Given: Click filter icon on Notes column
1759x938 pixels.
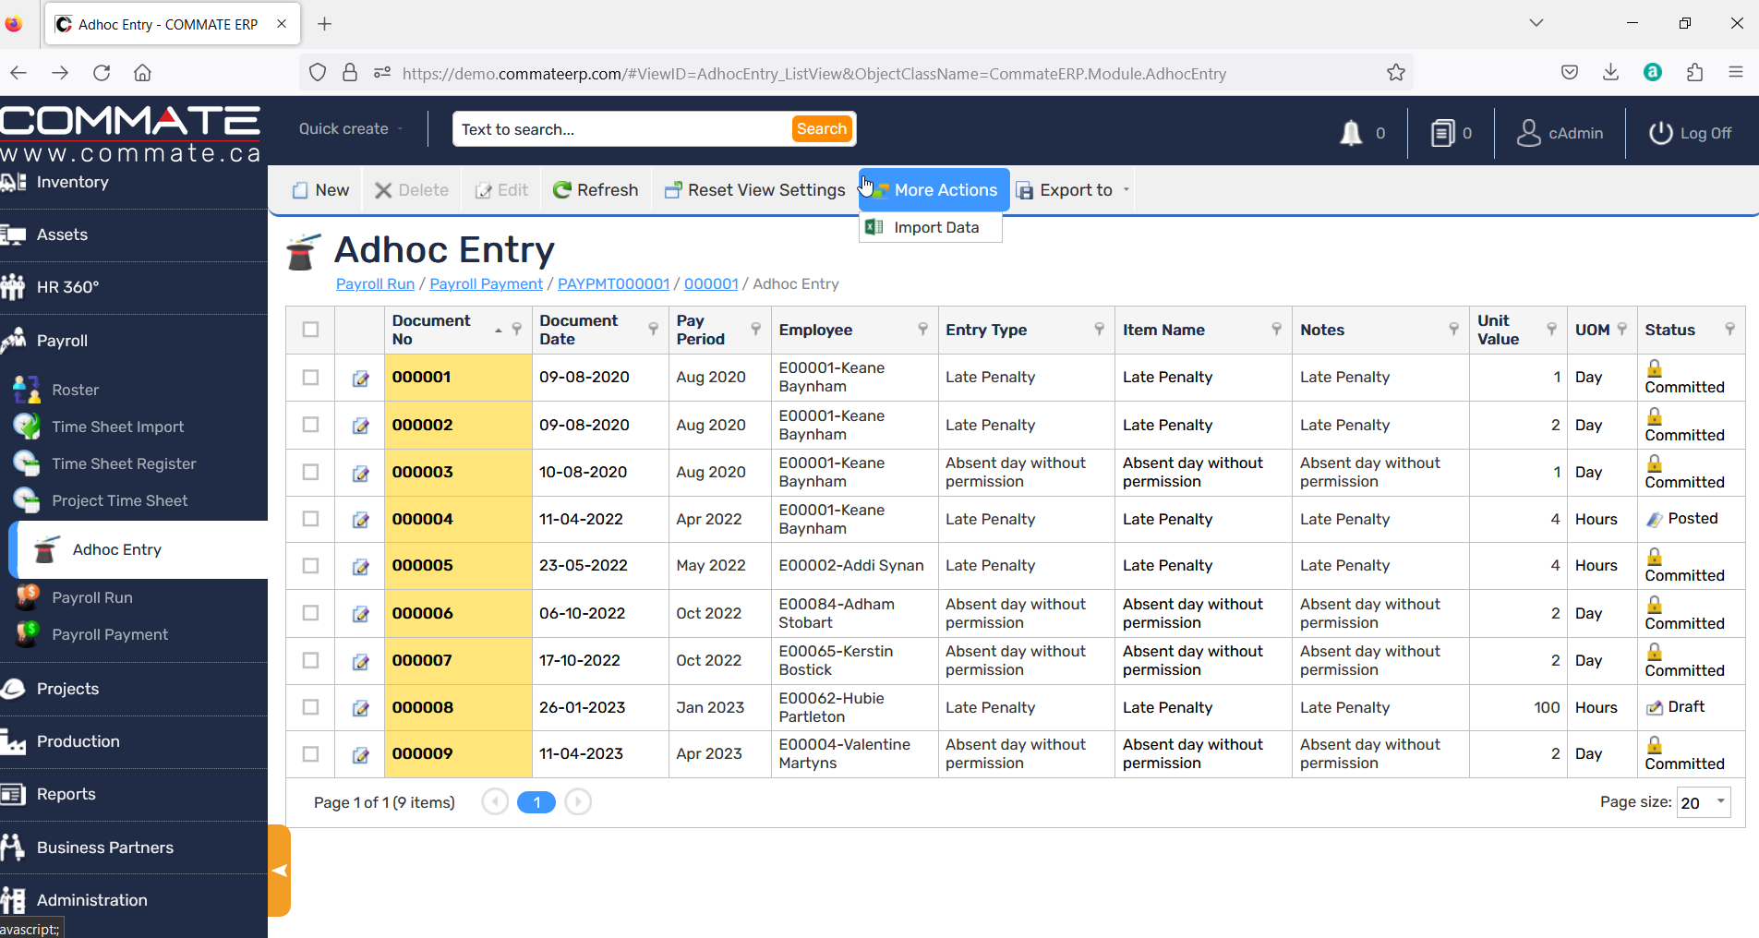Looking at the screenshot, I should [1454, 329].
